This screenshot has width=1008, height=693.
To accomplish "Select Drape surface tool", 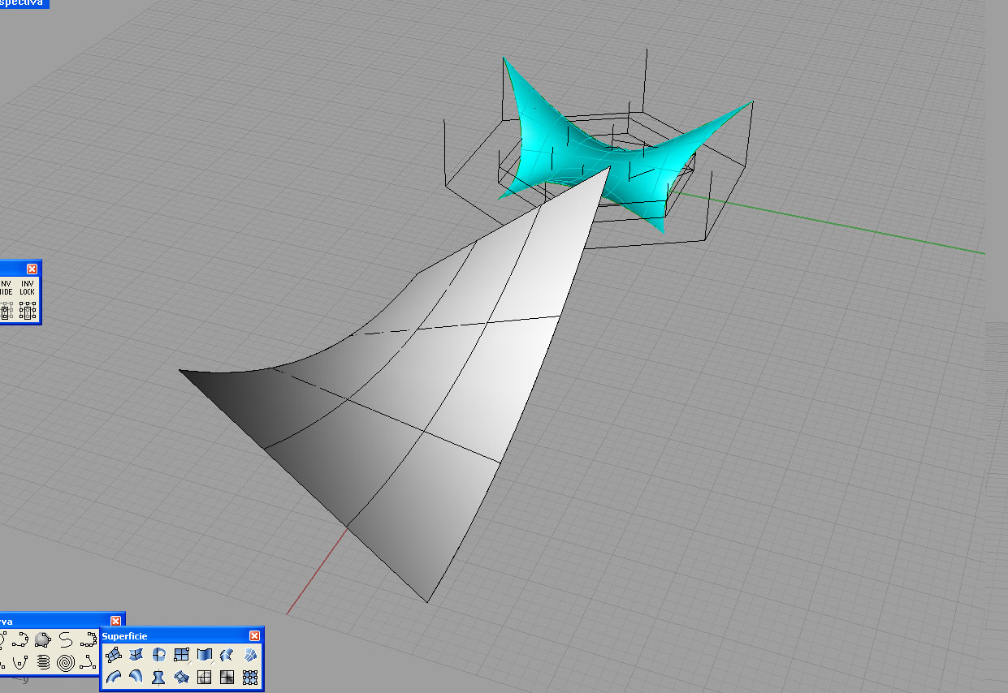I will point(205,678).
